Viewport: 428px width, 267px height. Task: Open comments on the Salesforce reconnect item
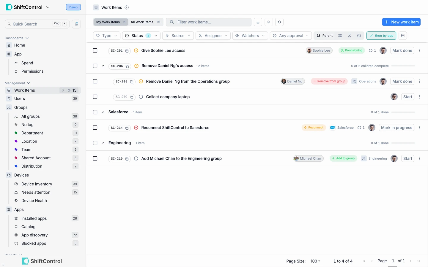point(361,128)
